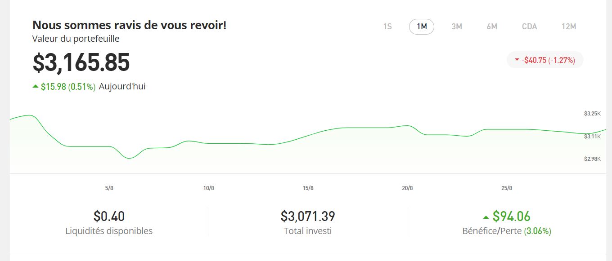This screenshot has height=261, width=612.
Task: Click the -1.27% percentage in the loss badge
Action: coord(562,60)
